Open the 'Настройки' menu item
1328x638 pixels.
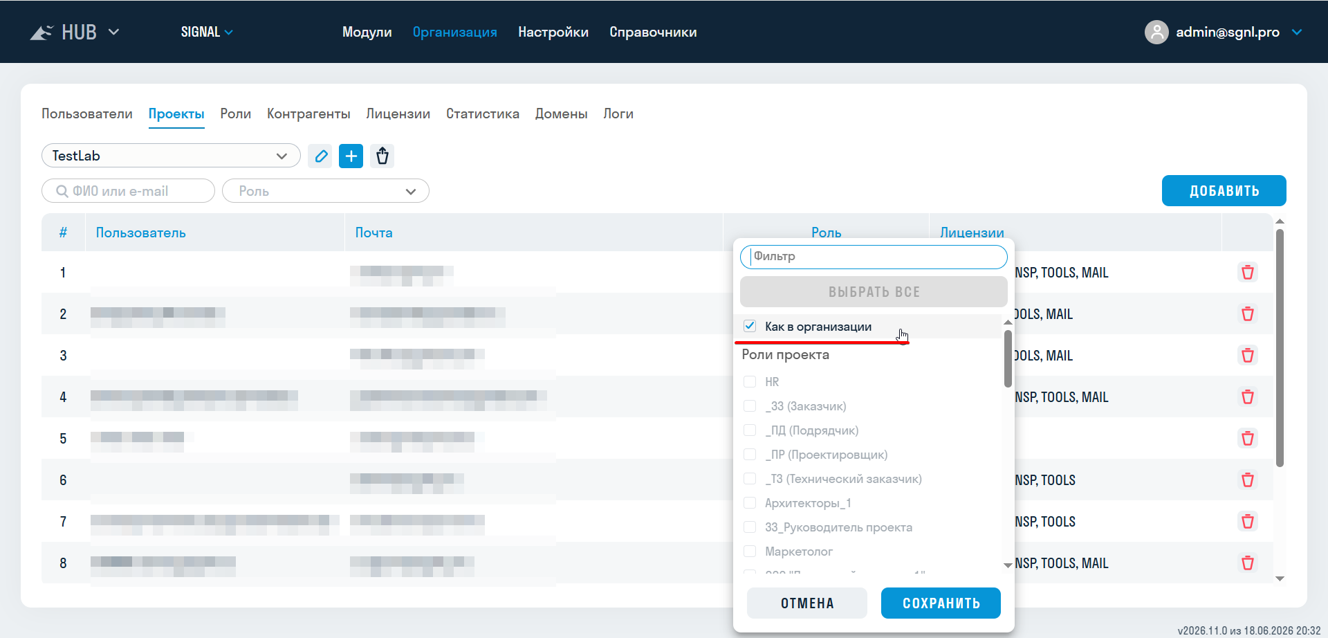pyautogui.click(x=553, y=32)
